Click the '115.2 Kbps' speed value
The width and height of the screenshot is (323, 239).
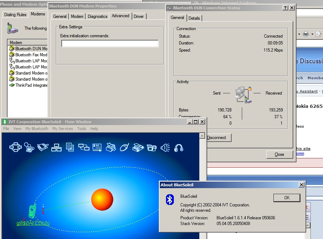tap(273, 50)
